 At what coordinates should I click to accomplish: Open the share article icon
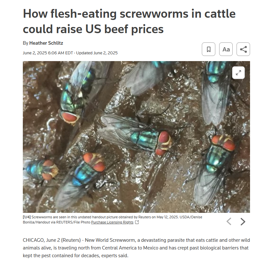click(243, 49)
